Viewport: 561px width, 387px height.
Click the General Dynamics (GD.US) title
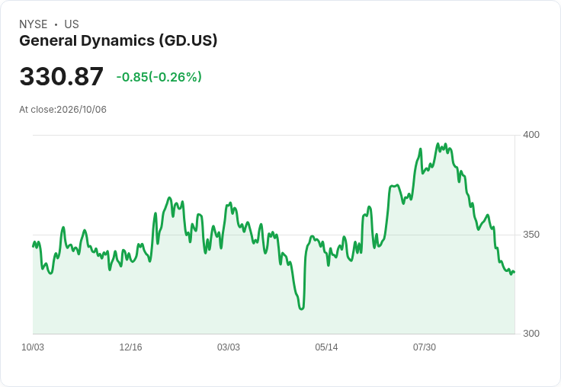pyautogui.click(x=118, y=41)
